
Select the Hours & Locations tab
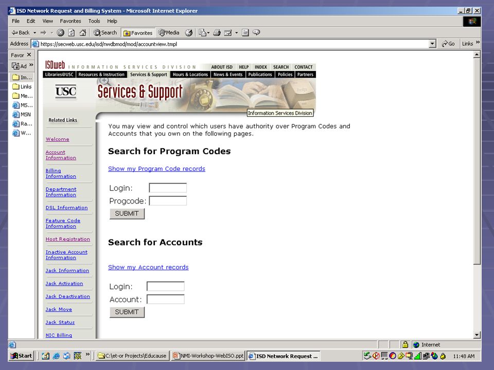(190, 75)
